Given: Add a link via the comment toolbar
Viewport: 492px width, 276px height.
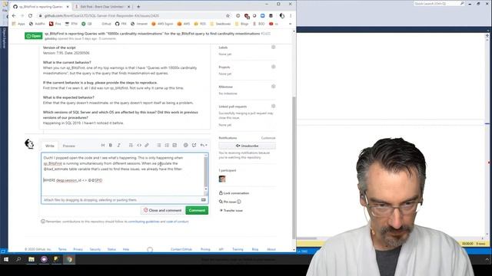Looking at the screenshot, I should [147, 145].
